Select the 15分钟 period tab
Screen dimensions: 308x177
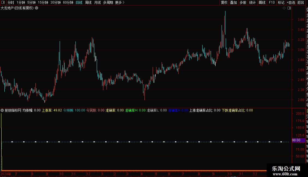43,2
